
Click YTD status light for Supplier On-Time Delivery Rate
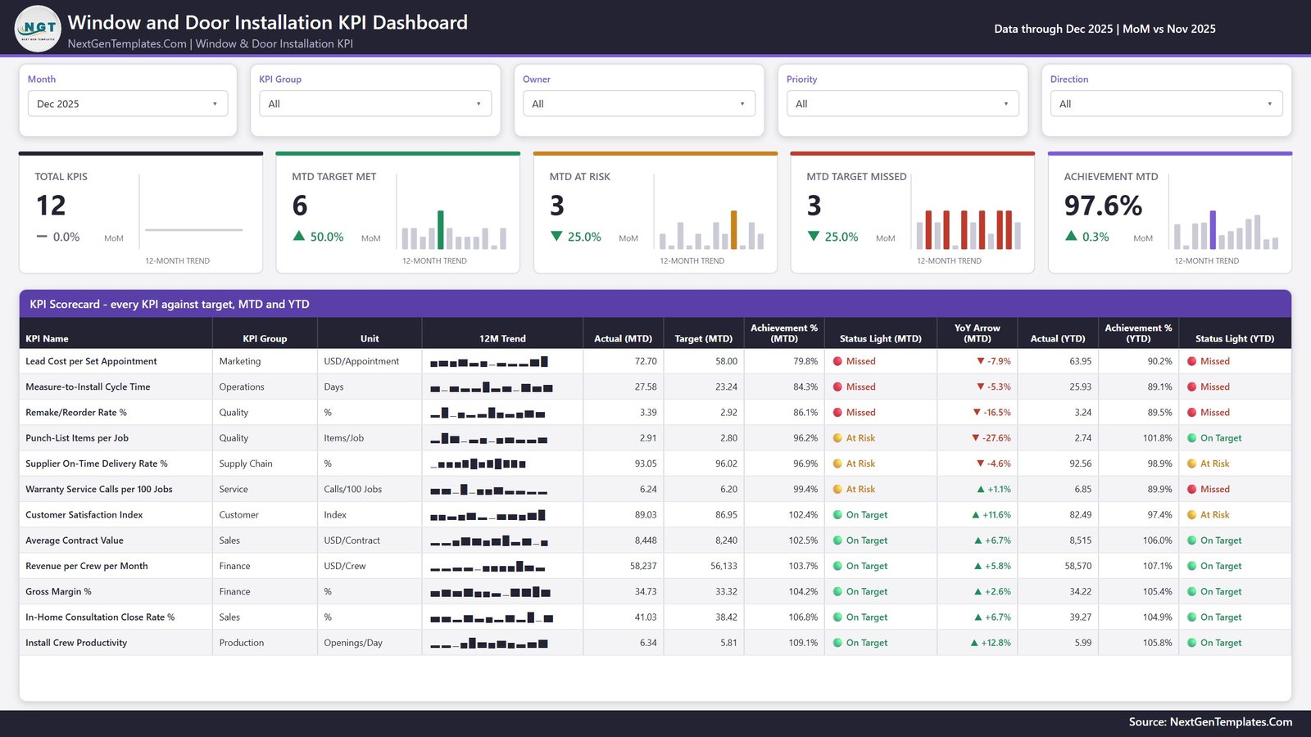1192,463
